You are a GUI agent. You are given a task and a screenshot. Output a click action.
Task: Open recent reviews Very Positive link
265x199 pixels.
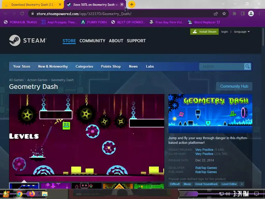tap(204, 150)
